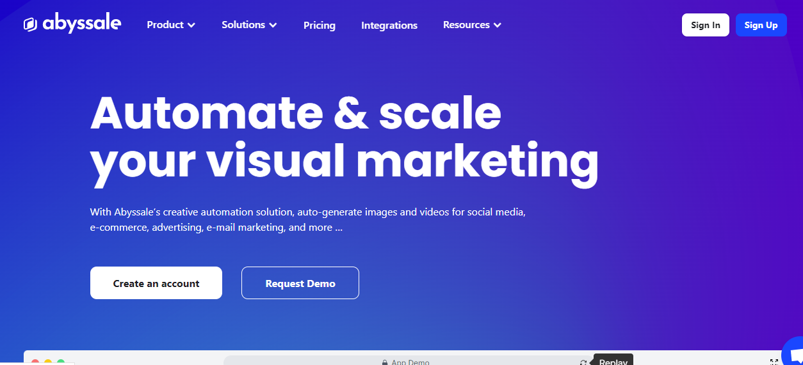
Task: Open the Product menu
Action: (171, 25)
